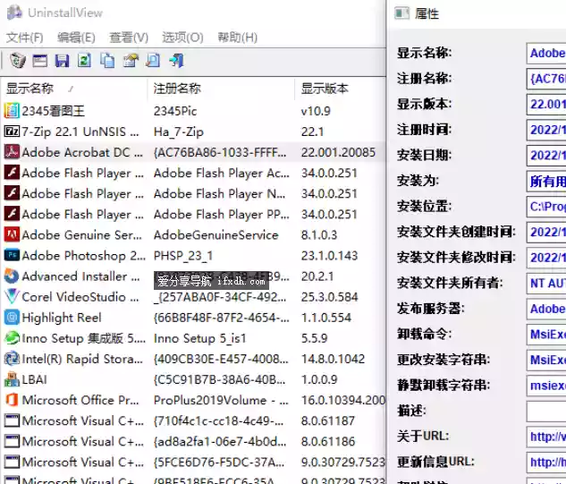Image resolution: width=566 pixels, height=484 pixels.
Task: Select the 7-Zip 22.1 UnNSIS entry
Action: coord(80,132)
